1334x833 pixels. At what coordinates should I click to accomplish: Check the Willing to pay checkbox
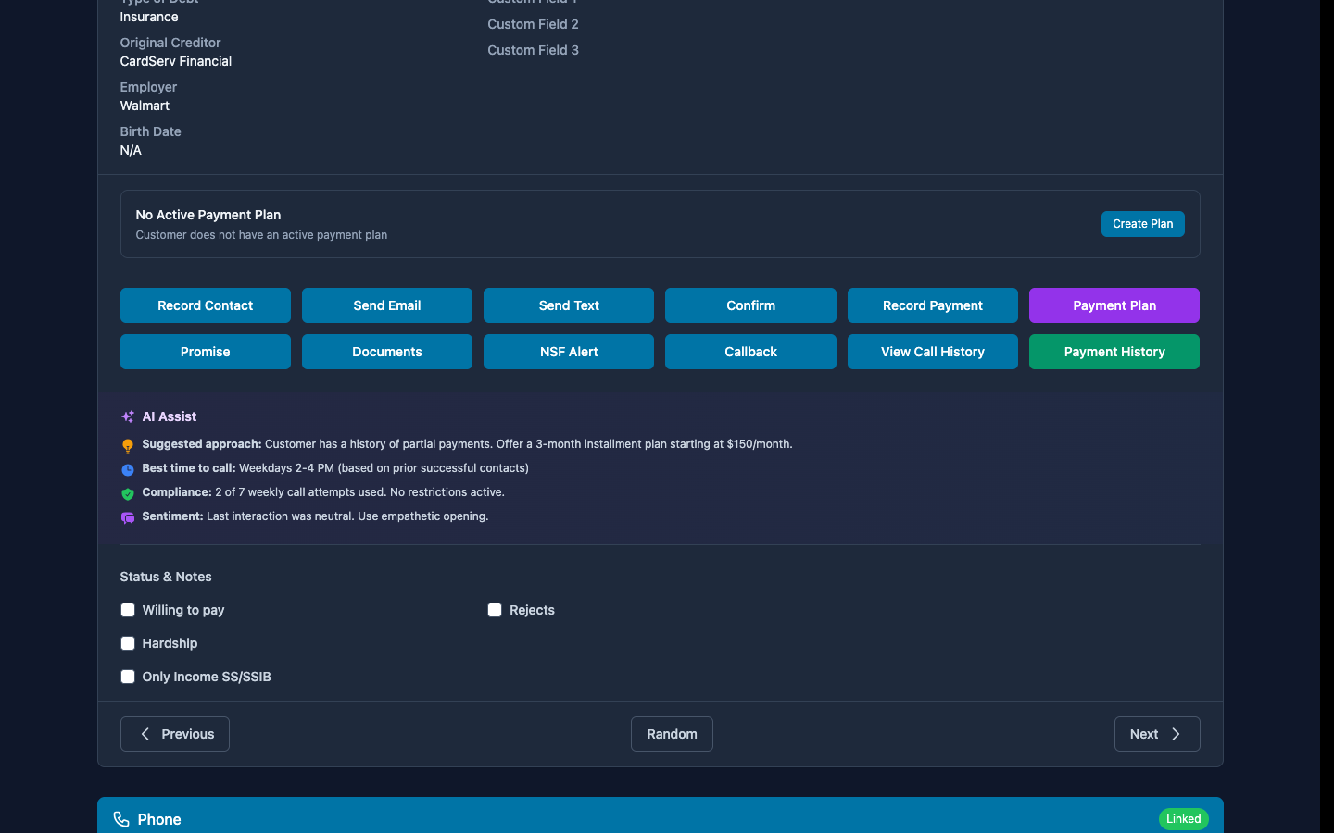coord(128,610)
